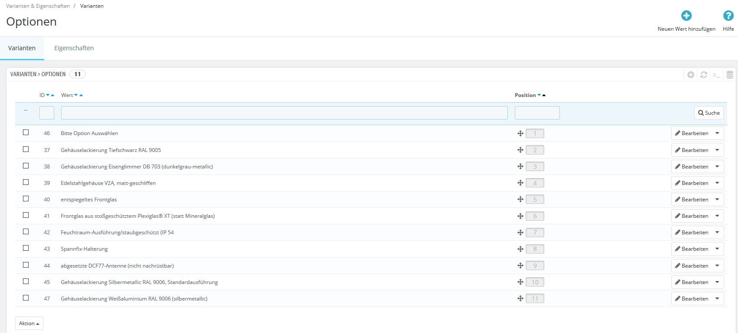
Task: Click the refresh list icon in panel header
Action: coord(704,75)
